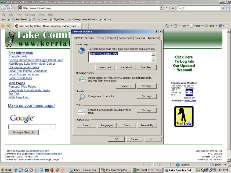Open Inbox - Outlook Express taskbar button
Viewport: 231px width, 173px height.
click(x=84, y=170)
